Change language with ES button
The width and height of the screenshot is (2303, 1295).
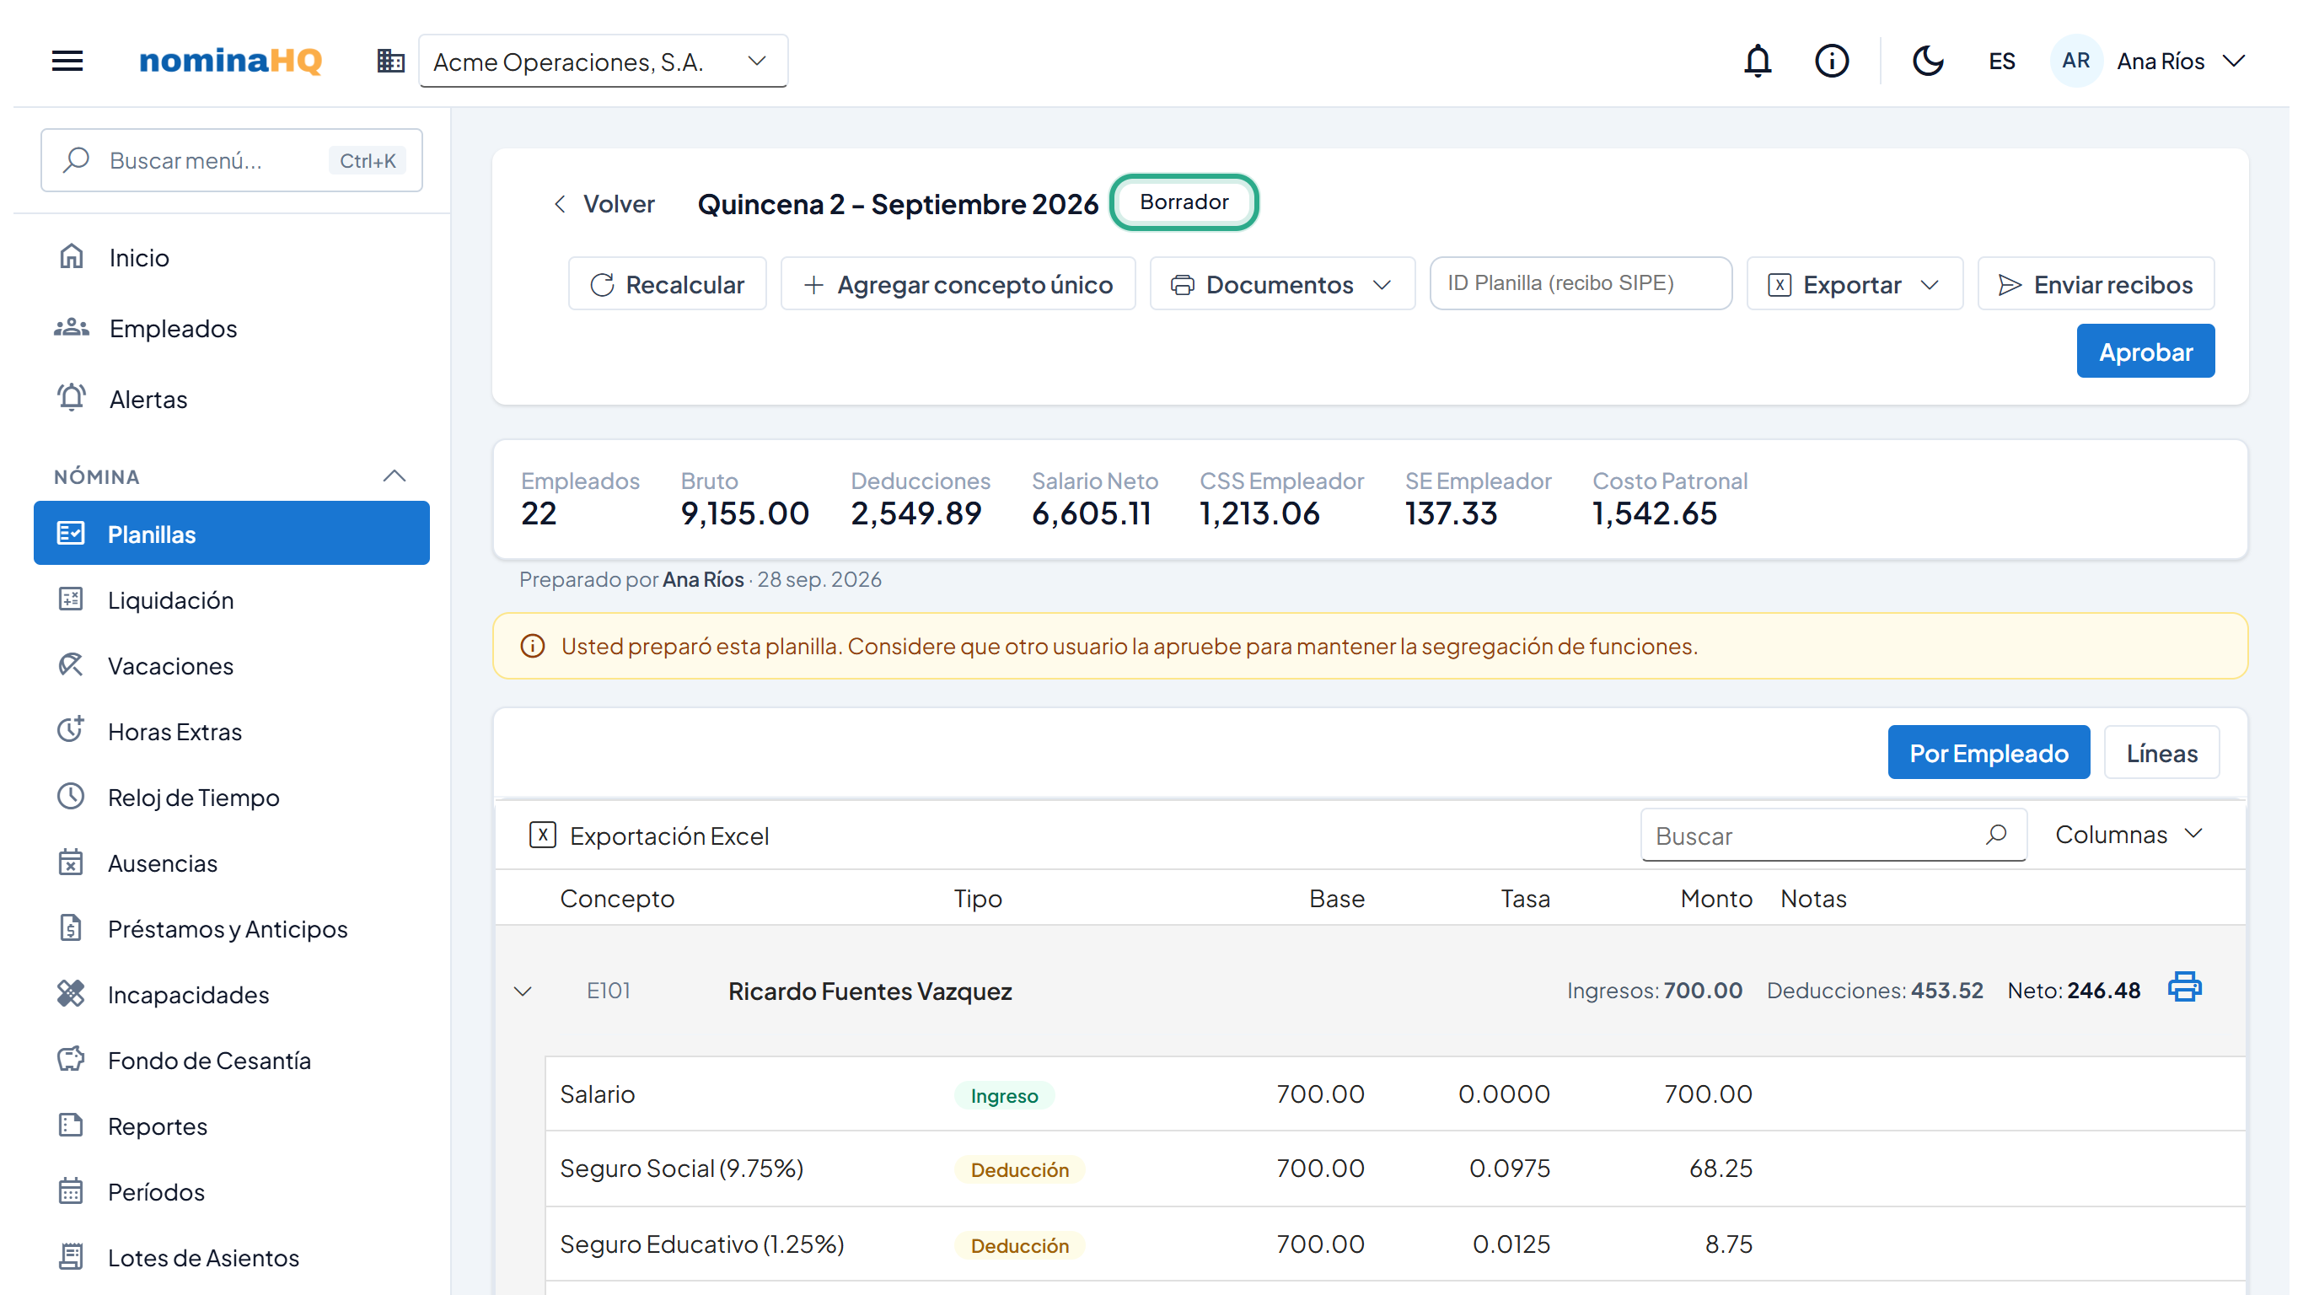[2002, 61]
